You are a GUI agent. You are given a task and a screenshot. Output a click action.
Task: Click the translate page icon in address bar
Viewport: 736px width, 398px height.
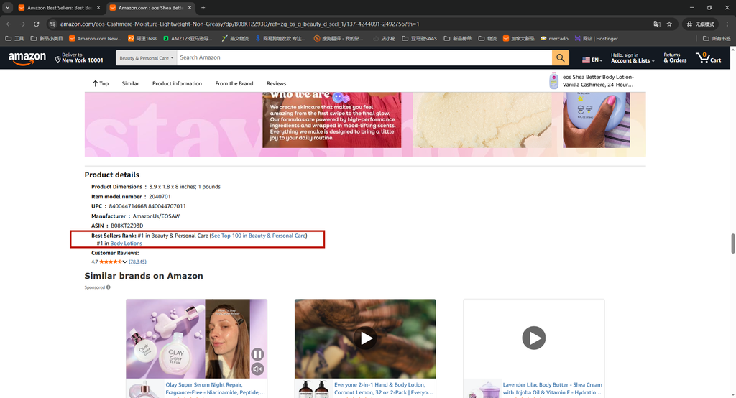(657, 24)
